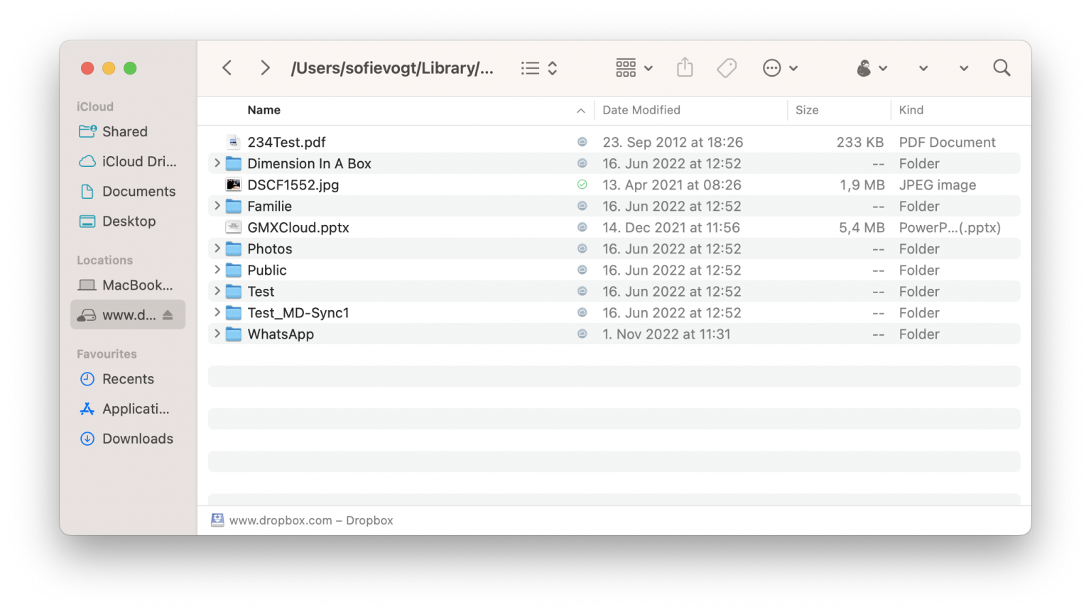
Task: Select Recents under Favourites
Action: [128, 379]
